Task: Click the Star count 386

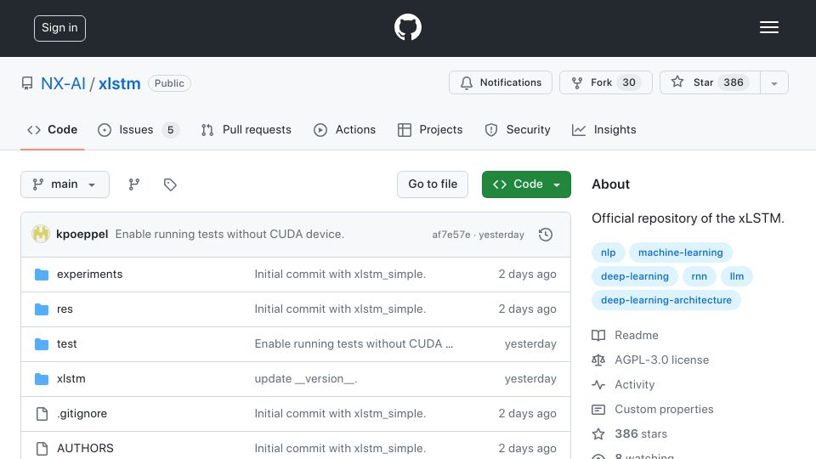Action: [734, 82]
